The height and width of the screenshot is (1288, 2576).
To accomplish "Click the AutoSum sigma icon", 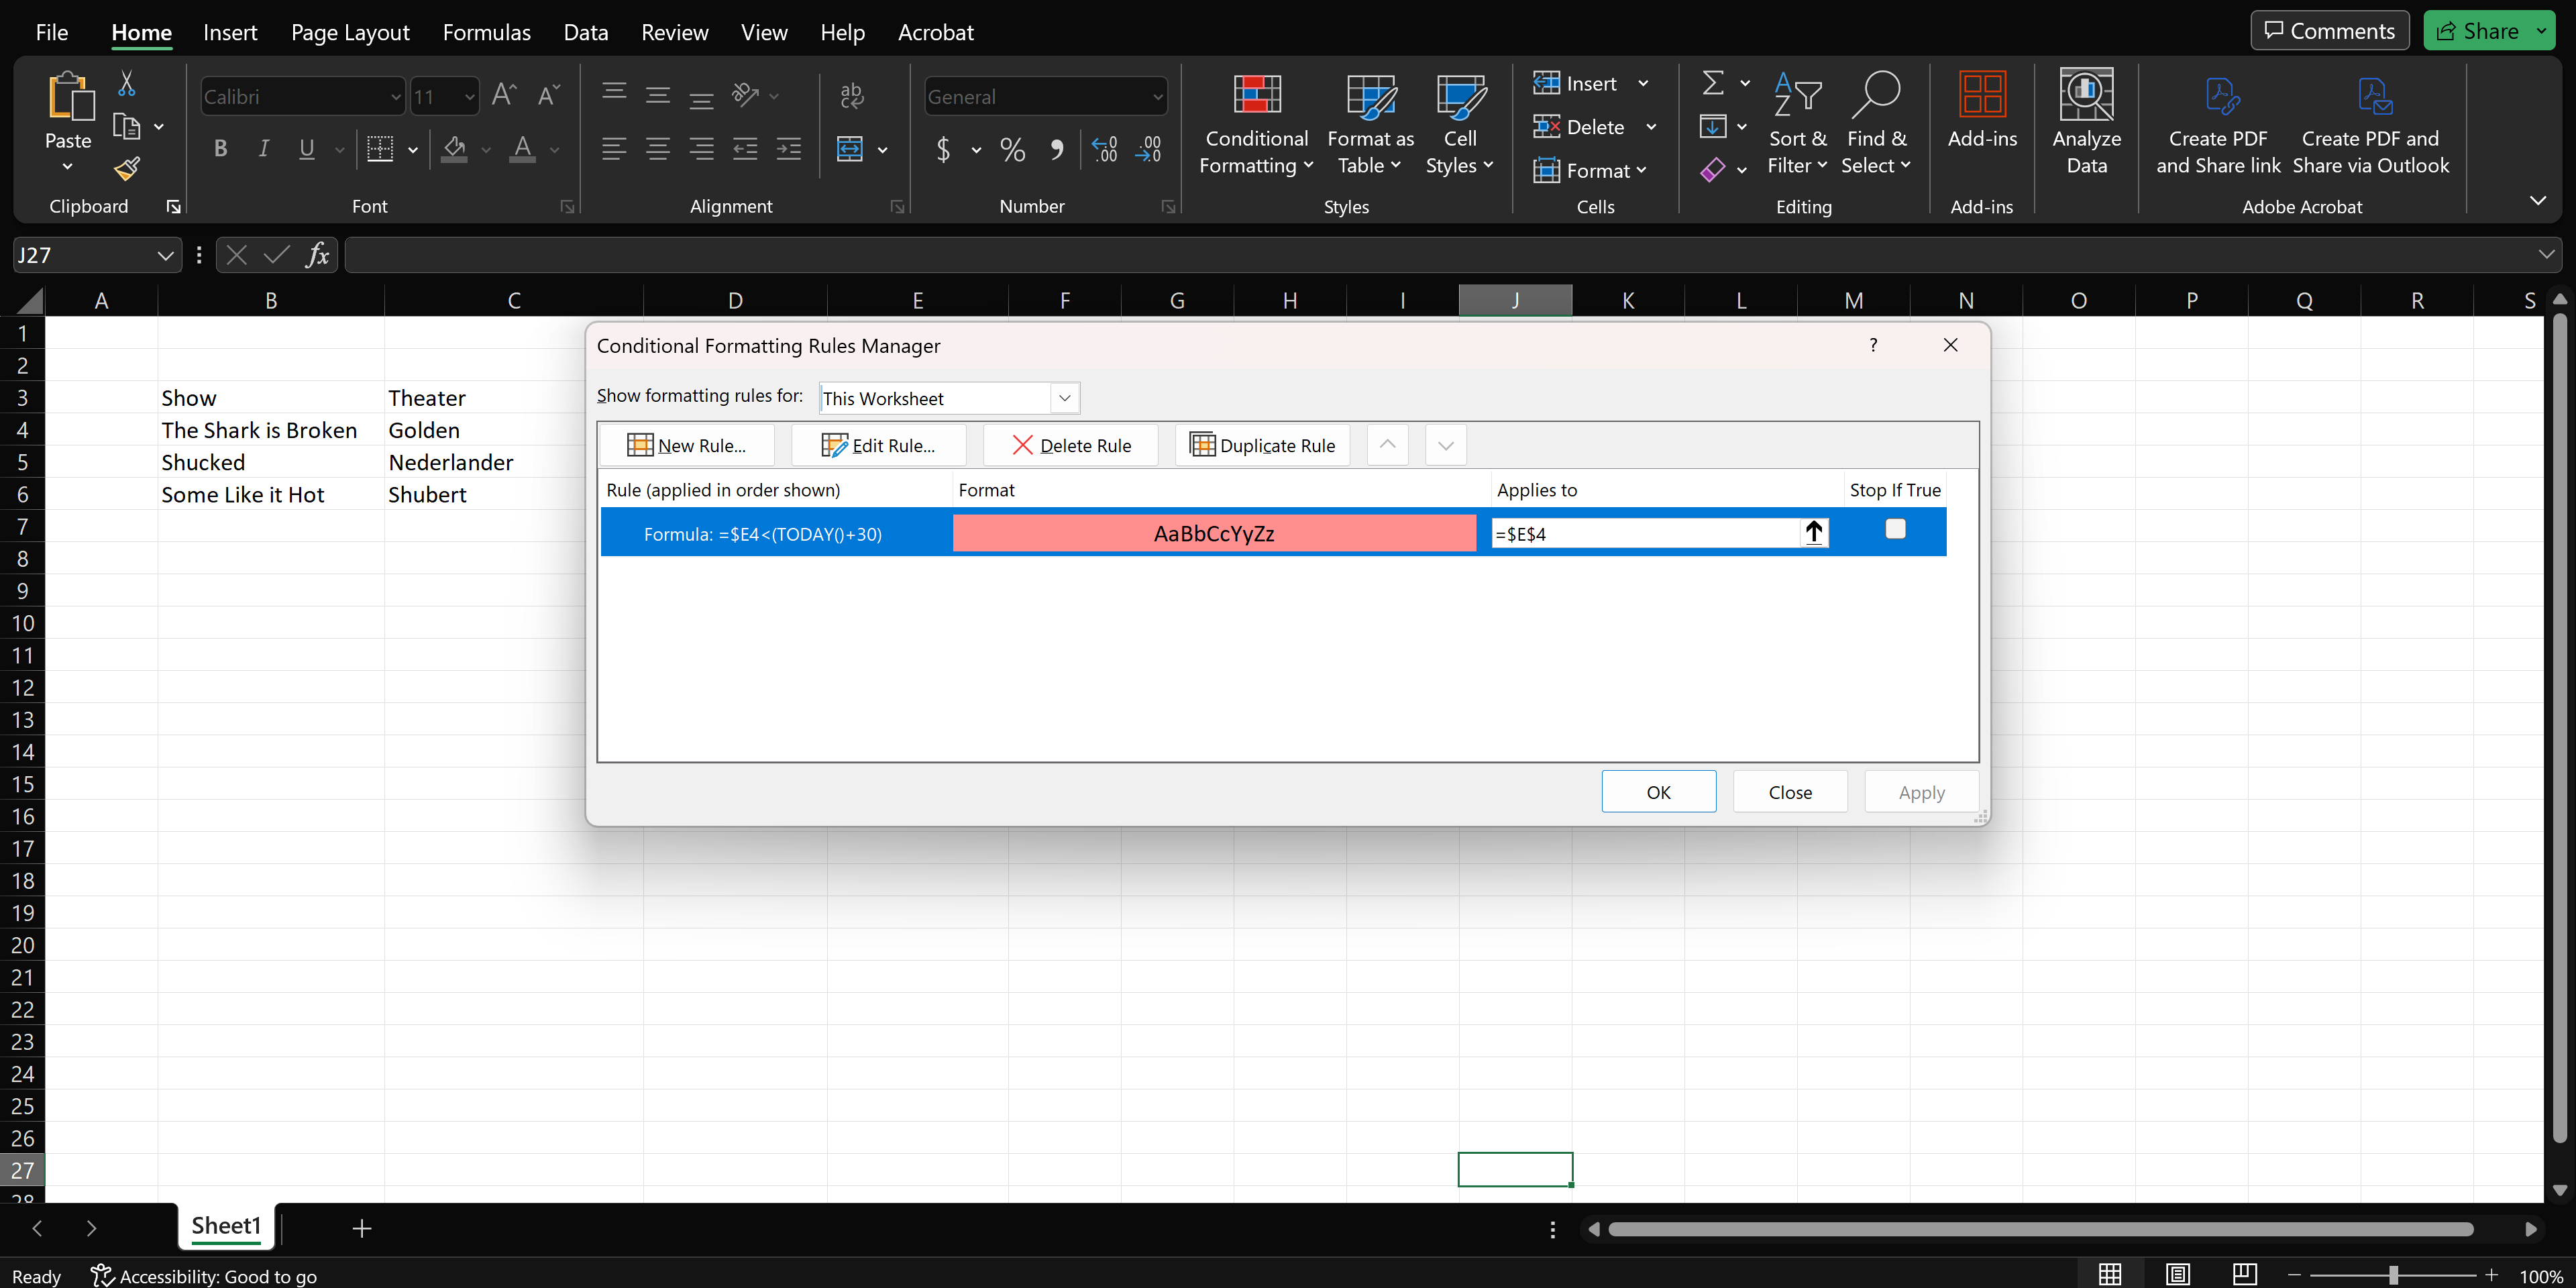I will pos(1712,82).
